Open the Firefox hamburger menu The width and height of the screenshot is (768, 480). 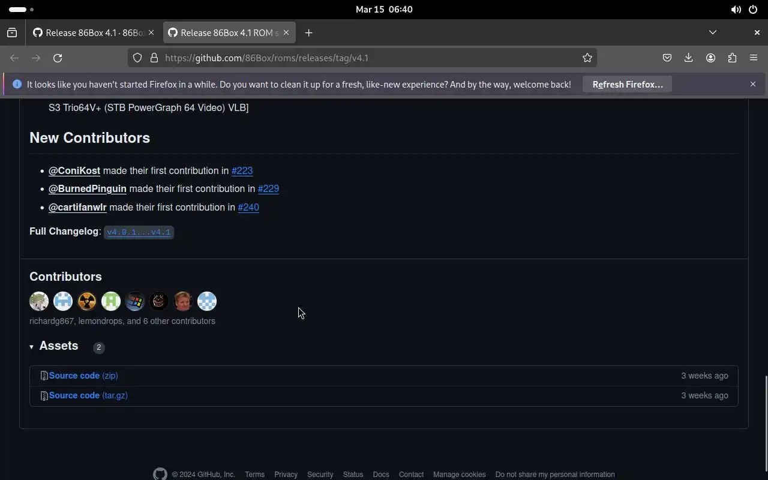tap(754, 58)
